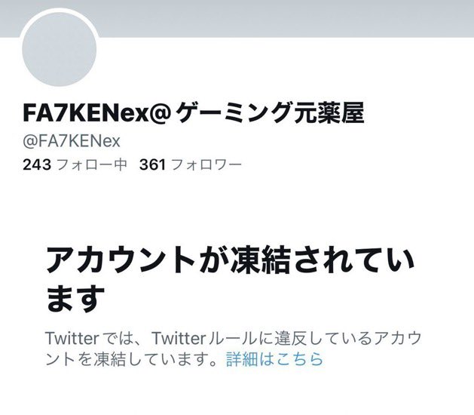Click ントを凍結しています text before the link
The height and width of the screenshot is (415, 474).
[x=132, y=359]
